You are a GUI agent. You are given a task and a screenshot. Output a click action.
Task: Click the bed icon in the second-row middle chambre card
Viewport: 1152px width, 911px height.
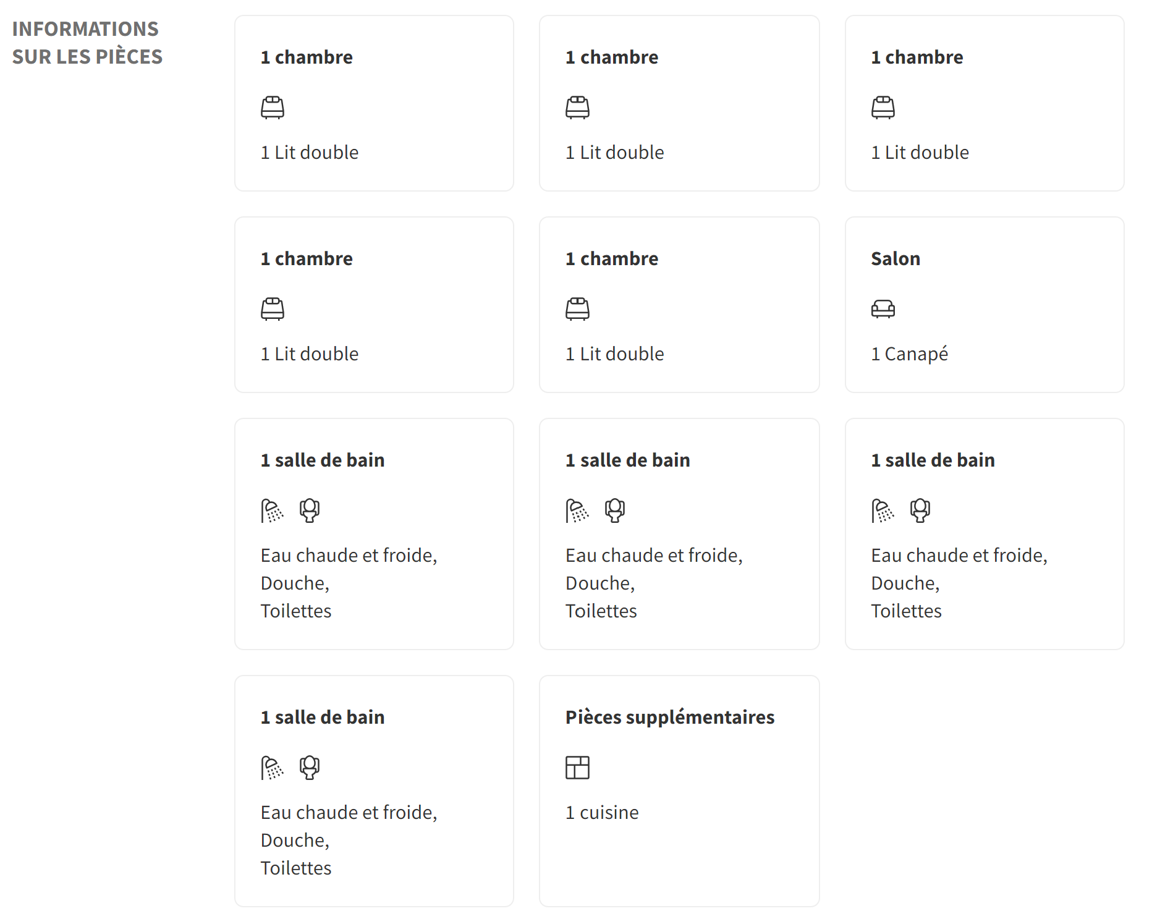pyautogui.click(x=577, y=309)
